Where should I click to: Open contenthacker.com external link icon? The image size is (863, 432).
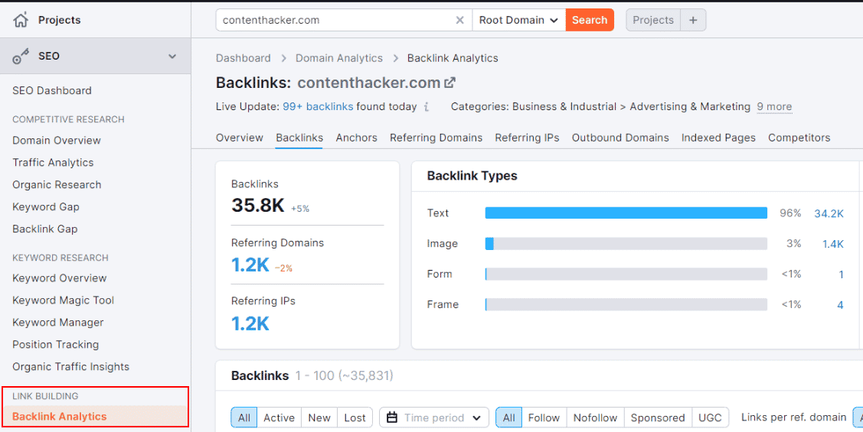[450, 83]
